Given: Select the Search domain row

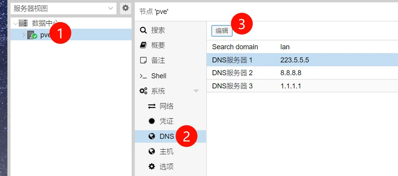Looking at the screenshot, I should pyautogui.click(x=302, y=47).
